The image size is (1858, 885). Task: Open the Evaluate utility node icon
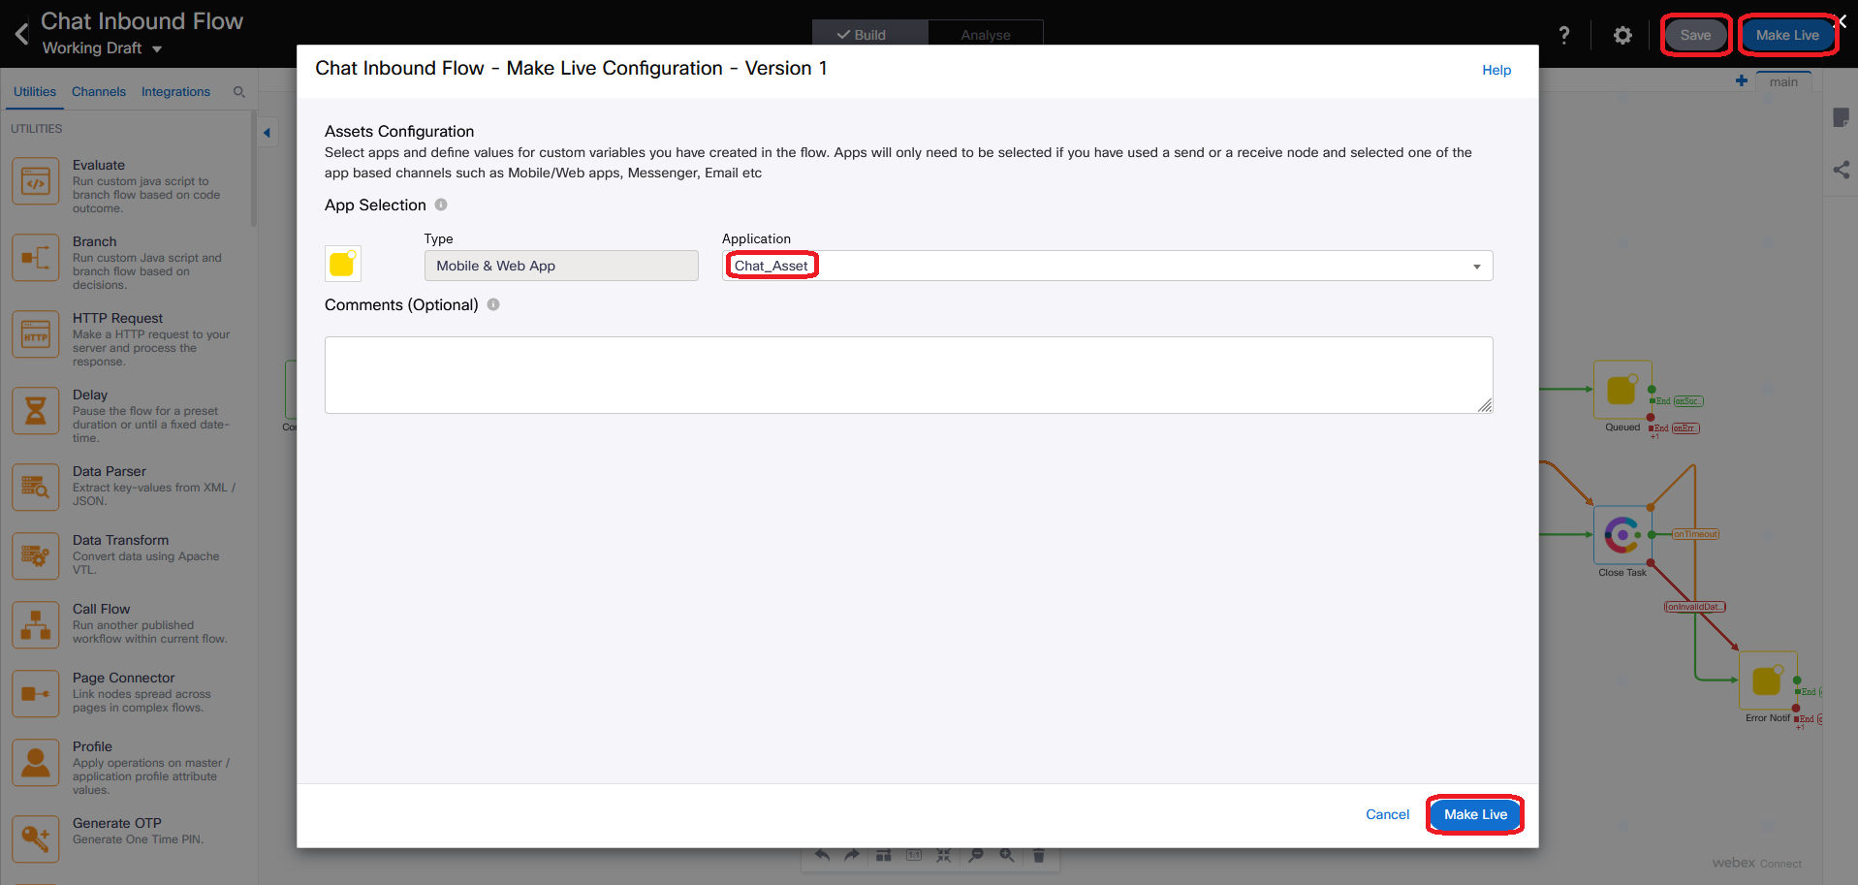pos(36,181)
